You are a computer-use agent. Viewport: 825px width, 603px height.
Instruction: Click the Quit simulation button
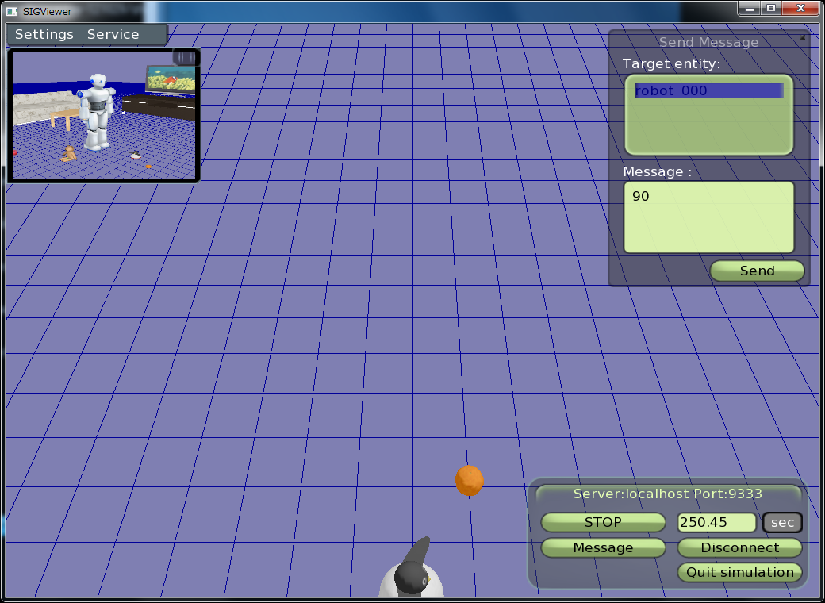coord(739,573)
